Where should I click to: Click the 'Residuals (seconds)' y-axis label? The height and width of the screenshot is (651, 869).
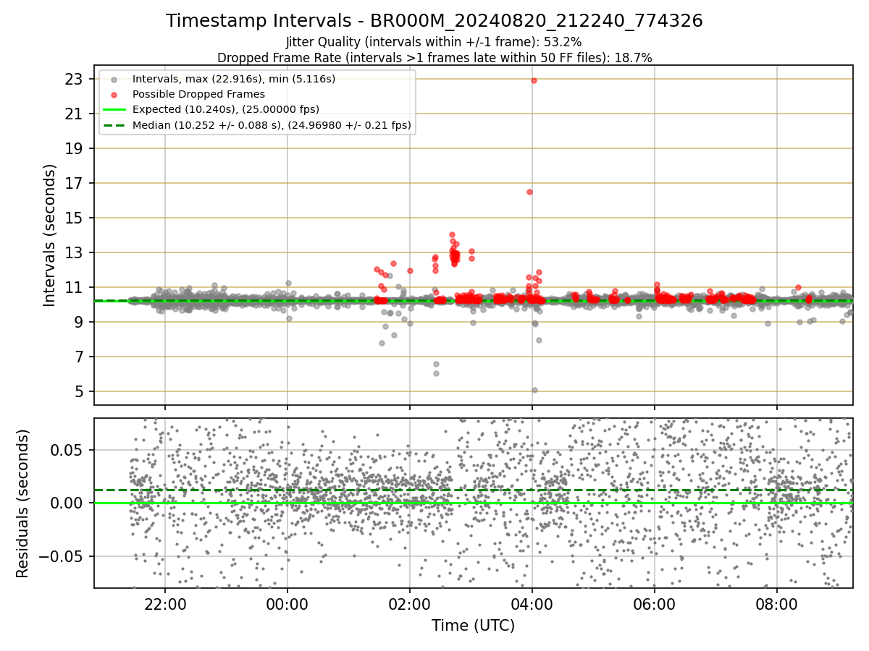click(x=23, y=503)
